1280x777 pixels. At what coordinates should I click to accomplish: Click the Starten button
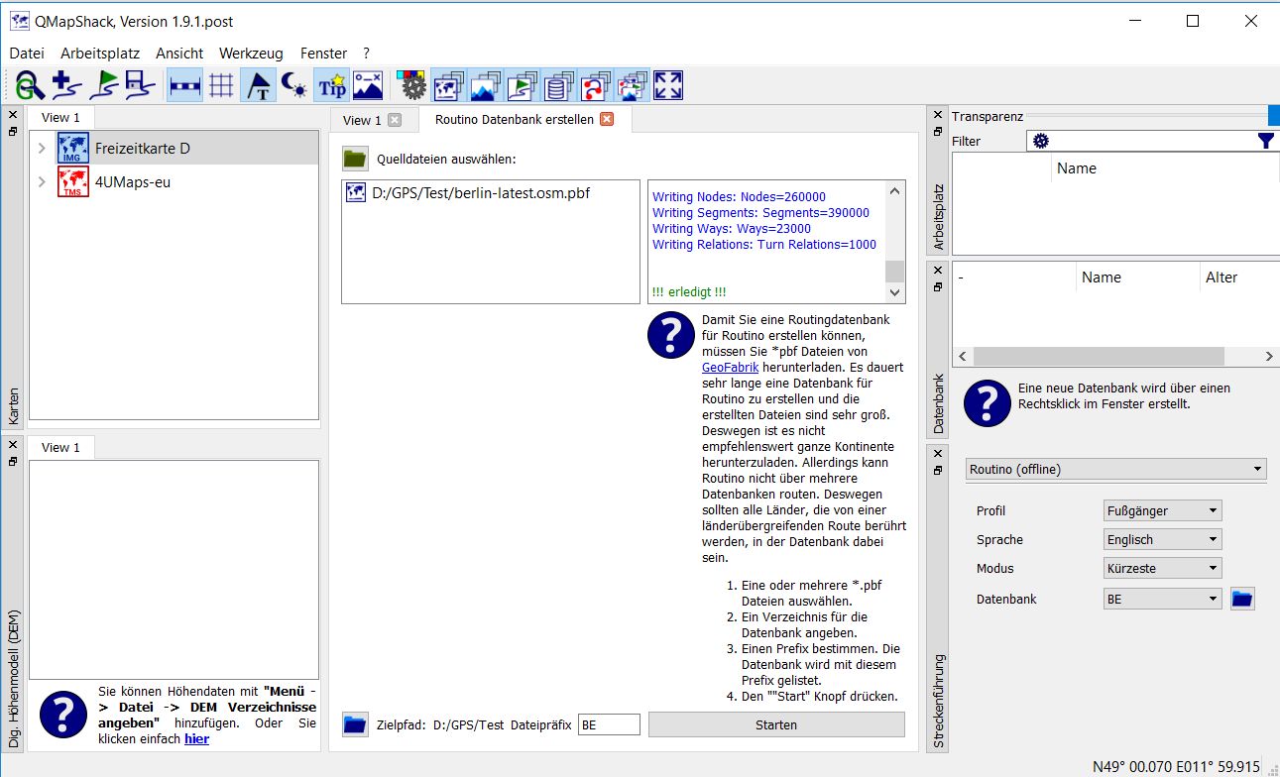[776, 724]
